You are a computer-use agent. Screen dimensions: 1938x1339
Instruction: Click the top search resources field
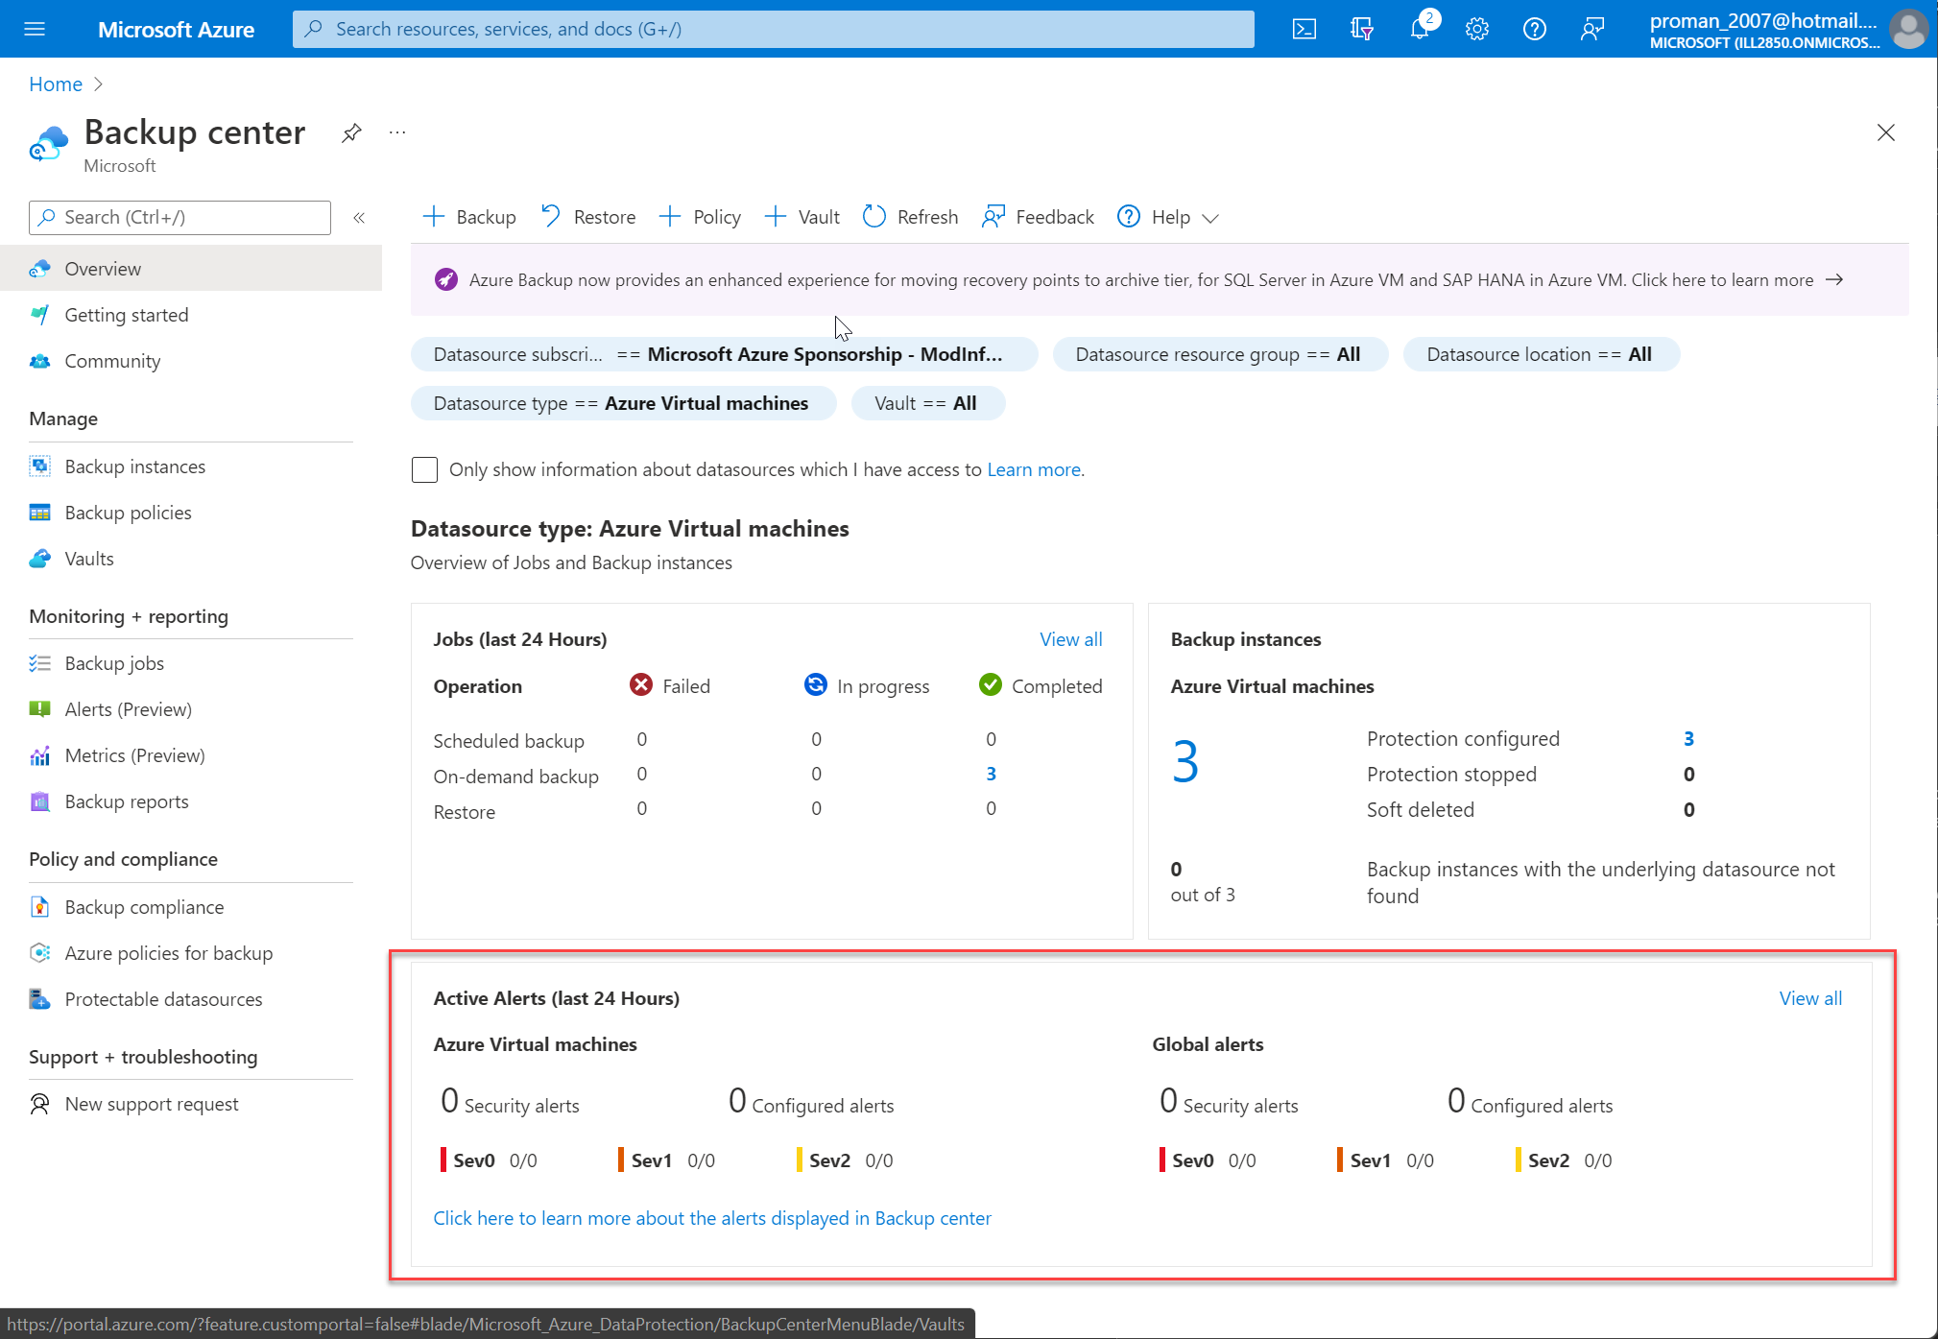tap(773, 29)
